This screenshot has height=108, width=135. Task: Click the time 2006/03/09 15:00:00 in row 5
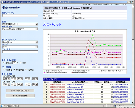tap(57, 95)
